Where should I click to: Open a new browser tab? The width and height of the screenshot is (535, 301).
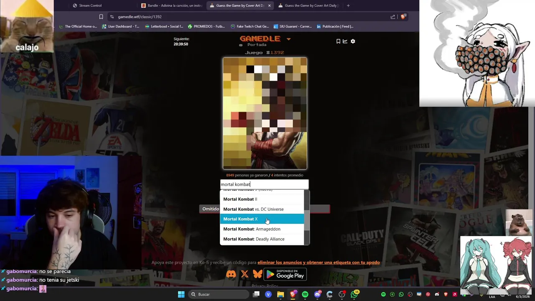click(348, 5)
